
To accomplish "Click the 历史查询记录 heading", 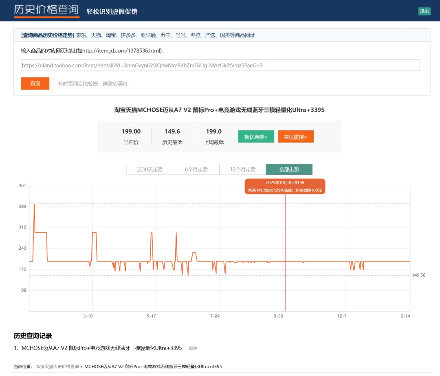I will [x=33, y=336].
